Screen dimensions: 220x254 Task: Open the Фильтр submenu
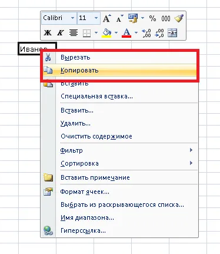tap(119, 150)
